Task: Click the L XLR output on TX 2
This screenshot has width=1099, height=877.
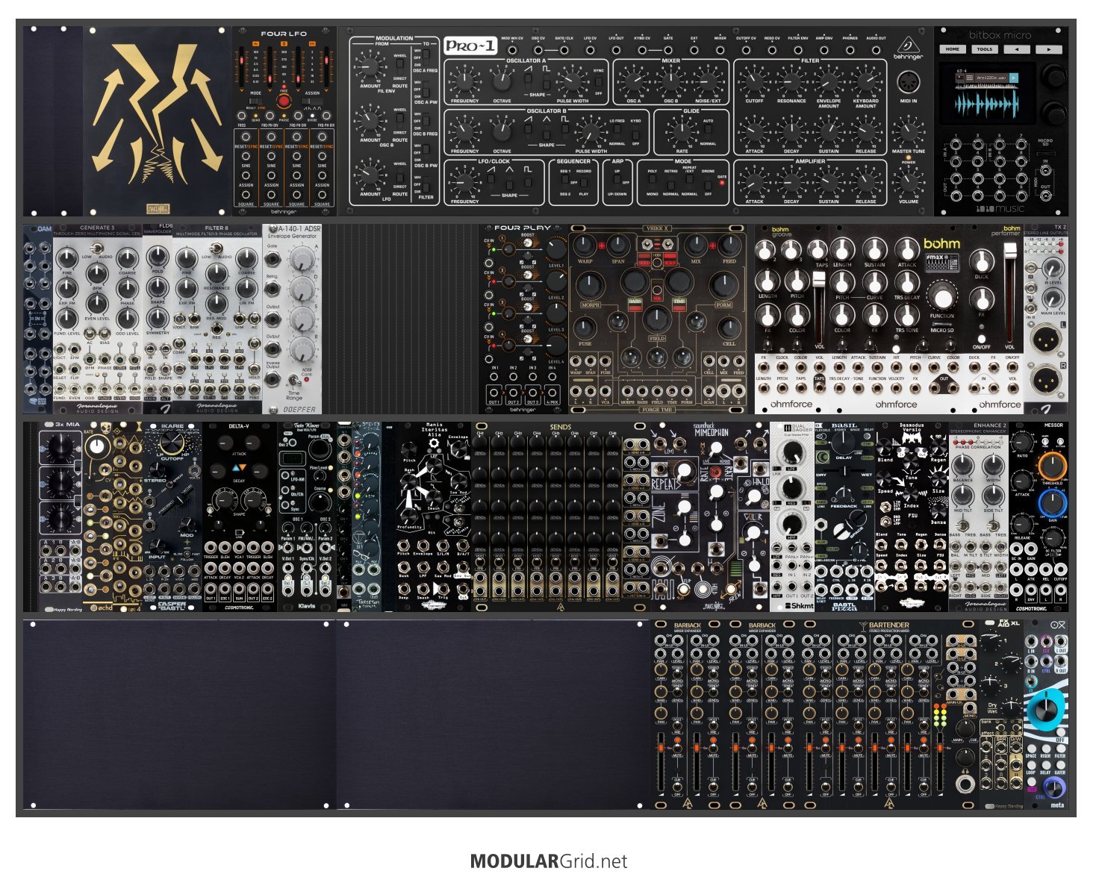Action: click(x=1046, y=340)
